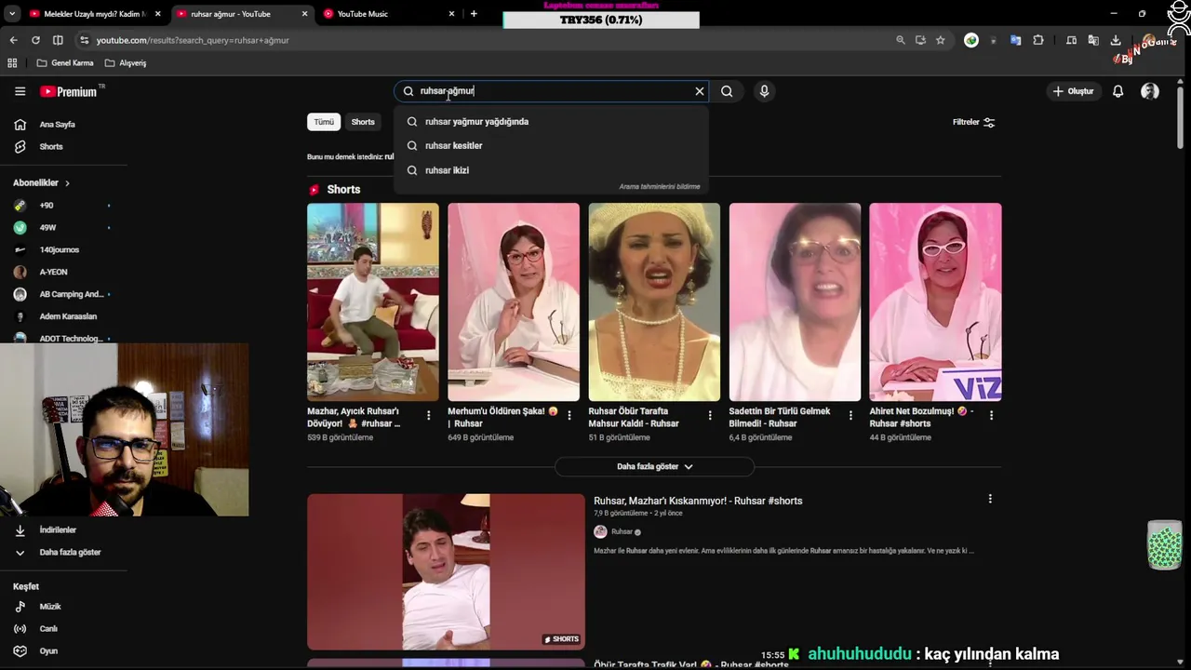The image size is (1191, 670).
Task: Switch to YouTube Music browser tab
Action: pos(389,14)
